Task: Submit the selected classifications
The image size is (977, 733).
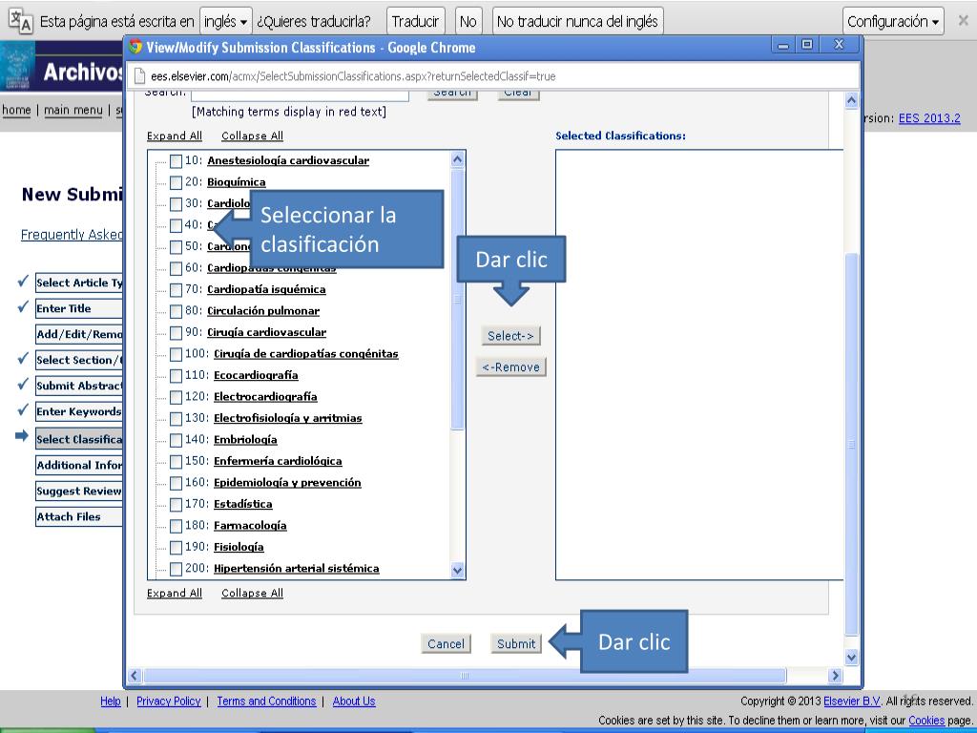Action: [x=516, y=644]
